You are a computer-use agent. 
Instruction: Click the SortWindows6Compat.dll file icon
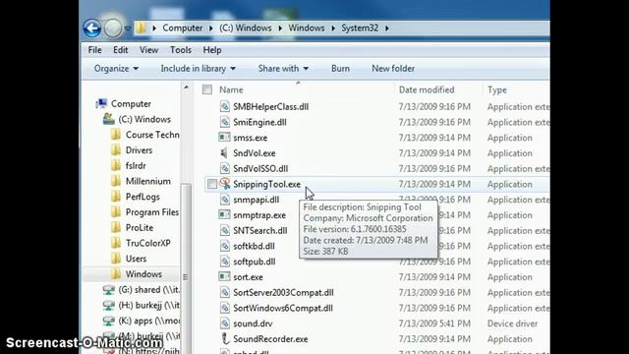[225, 308]
